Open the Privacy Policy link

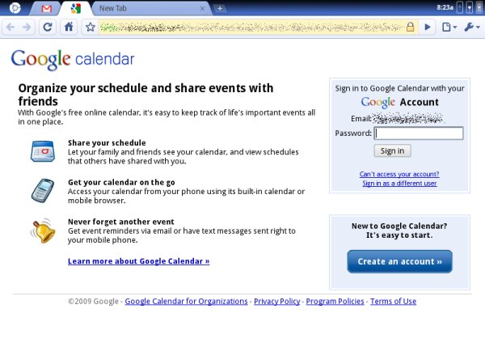[x=276, y=301]
